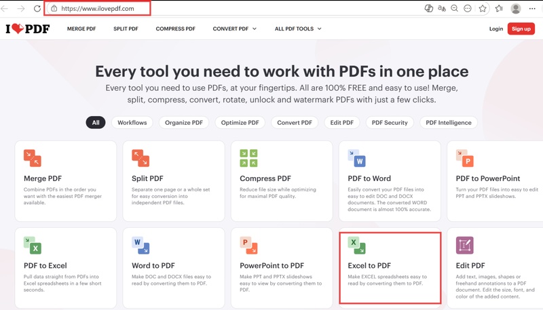Expand the All PDF Tools dropdown
543x310 pixels.
298,28
